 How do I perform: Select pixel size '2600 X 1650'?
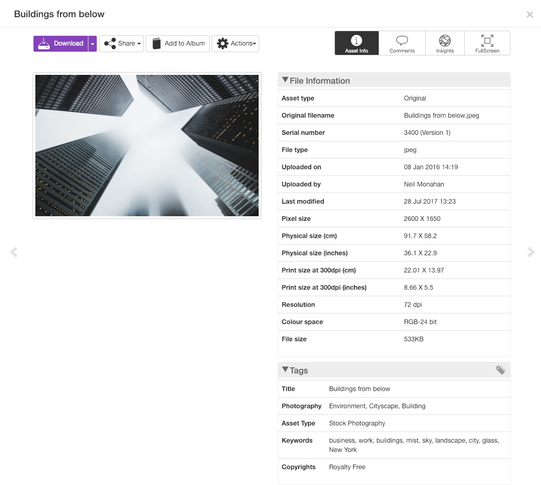click(x=422, y=219)
